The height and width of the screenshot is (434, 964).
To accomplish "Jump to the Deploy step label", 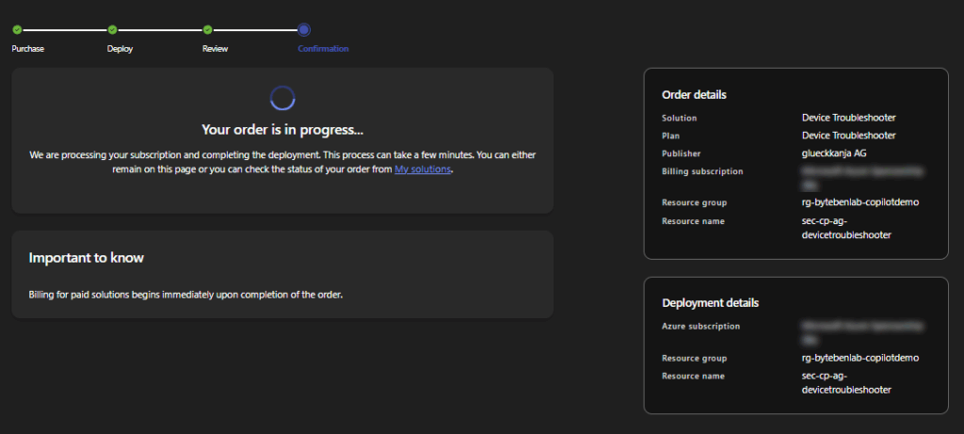I will pos(120,49).
